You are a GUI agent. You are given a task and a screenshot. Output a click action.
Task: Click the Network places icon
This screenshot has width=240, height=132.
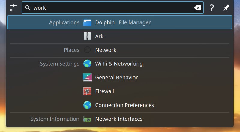(87, 50)
